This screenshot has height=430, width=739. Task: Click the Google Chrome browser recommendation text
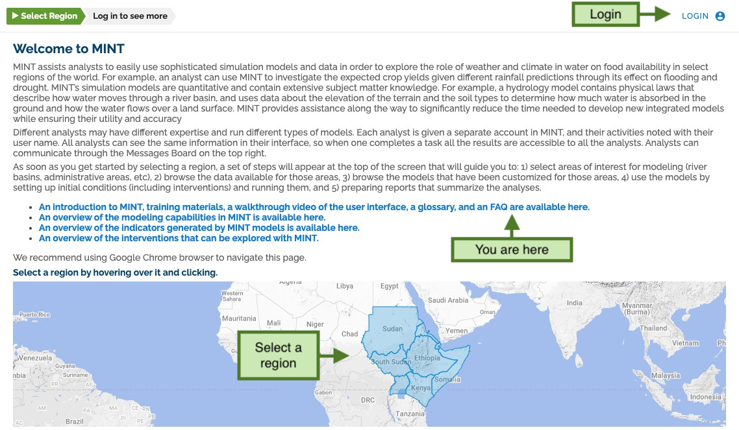click(159, 257)
